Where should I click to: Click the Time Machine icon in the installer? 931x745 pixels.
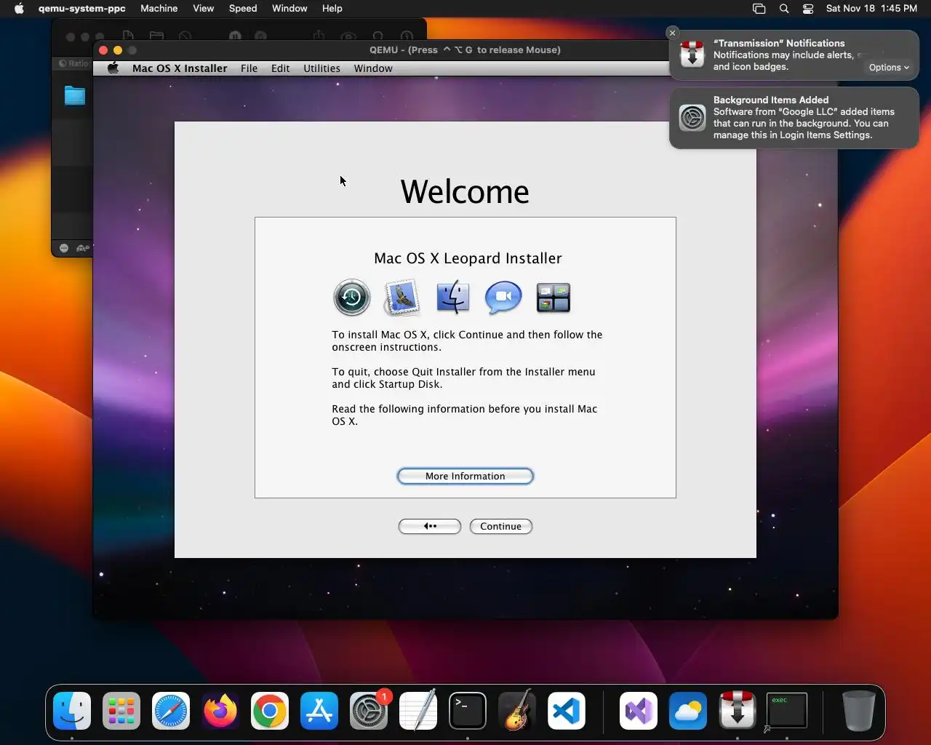click(352, 298)
